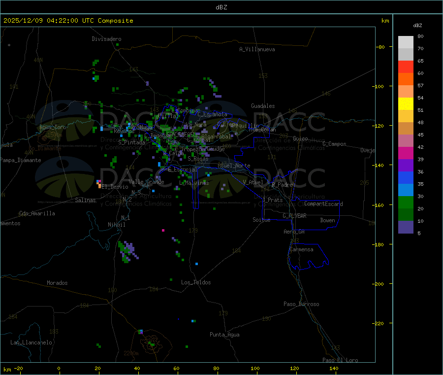Click the '-200' km axis tick label
This screenshot has height=375, width=443.
point(378,284)
